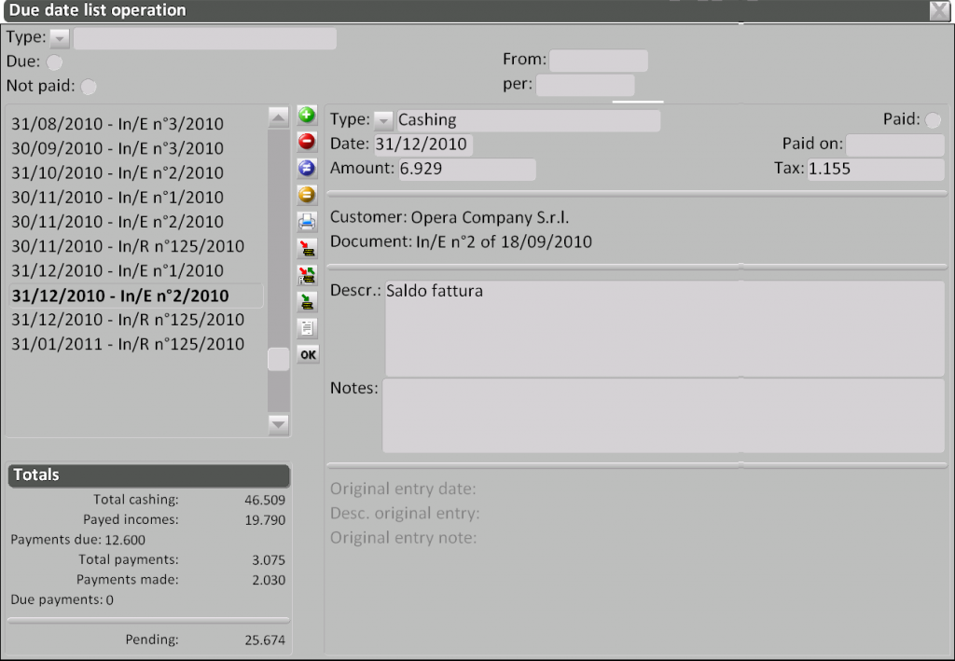The image size is (955, 661).
Task: Click the red minus delete icon
Action: [x=307, y=142]
